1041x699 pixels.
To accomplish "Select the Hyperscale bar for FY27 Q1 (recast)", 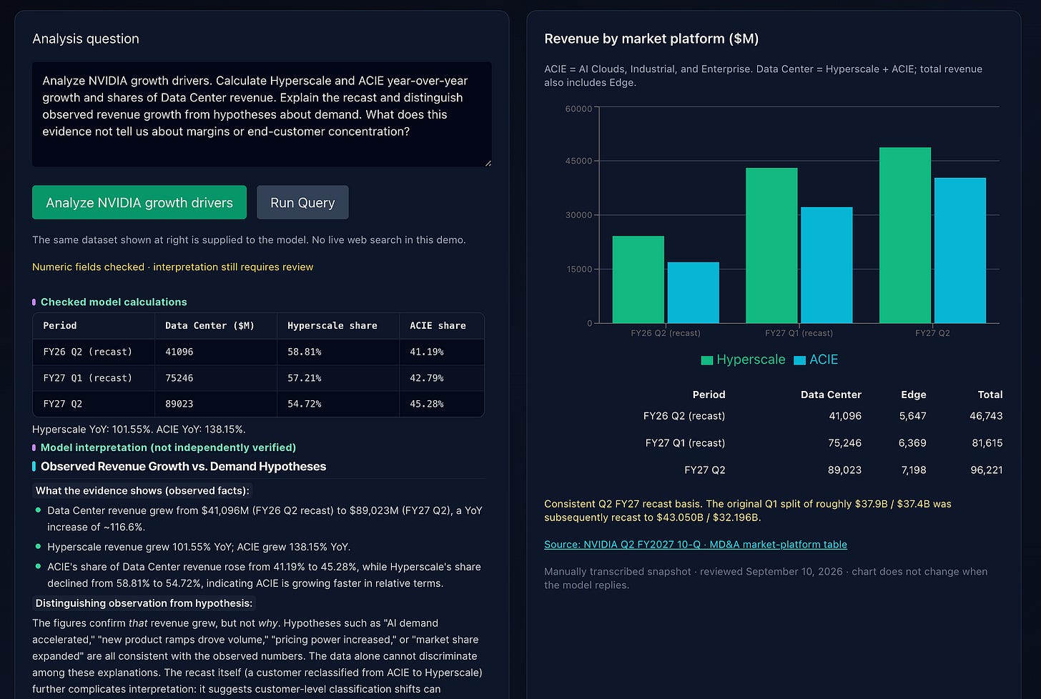I will click(x=771, y=246).
